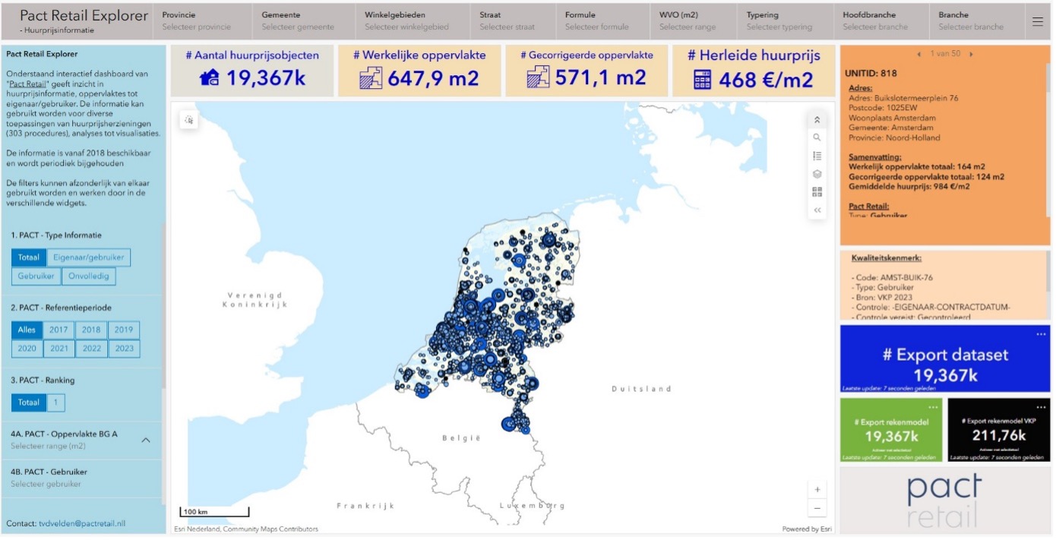1056x540 pixels.
Task: Select the Onvolledig type filter
Action: [x=88, y=276]
